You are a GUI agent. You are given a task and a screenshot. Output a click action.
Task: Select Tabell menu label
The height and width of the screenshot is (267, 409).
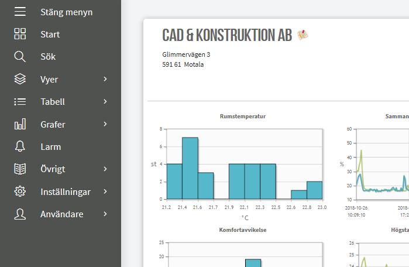53,102
